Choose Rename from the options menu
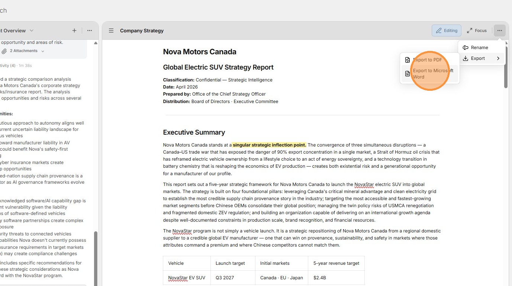512x286 pixels. (482, 48)
